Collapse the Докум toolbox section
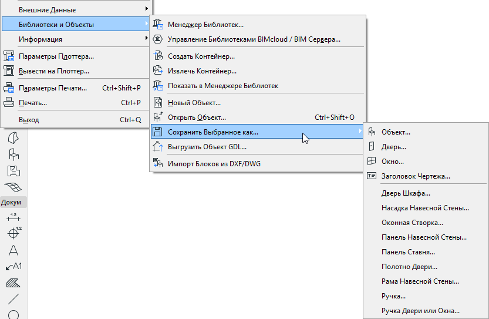 click(x=13, y=202)
